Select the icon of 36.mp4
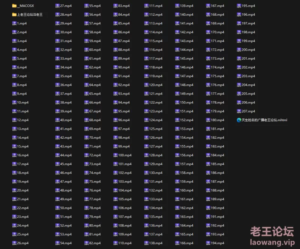This screenshot has height=249, width=300. tap(57, 85)
